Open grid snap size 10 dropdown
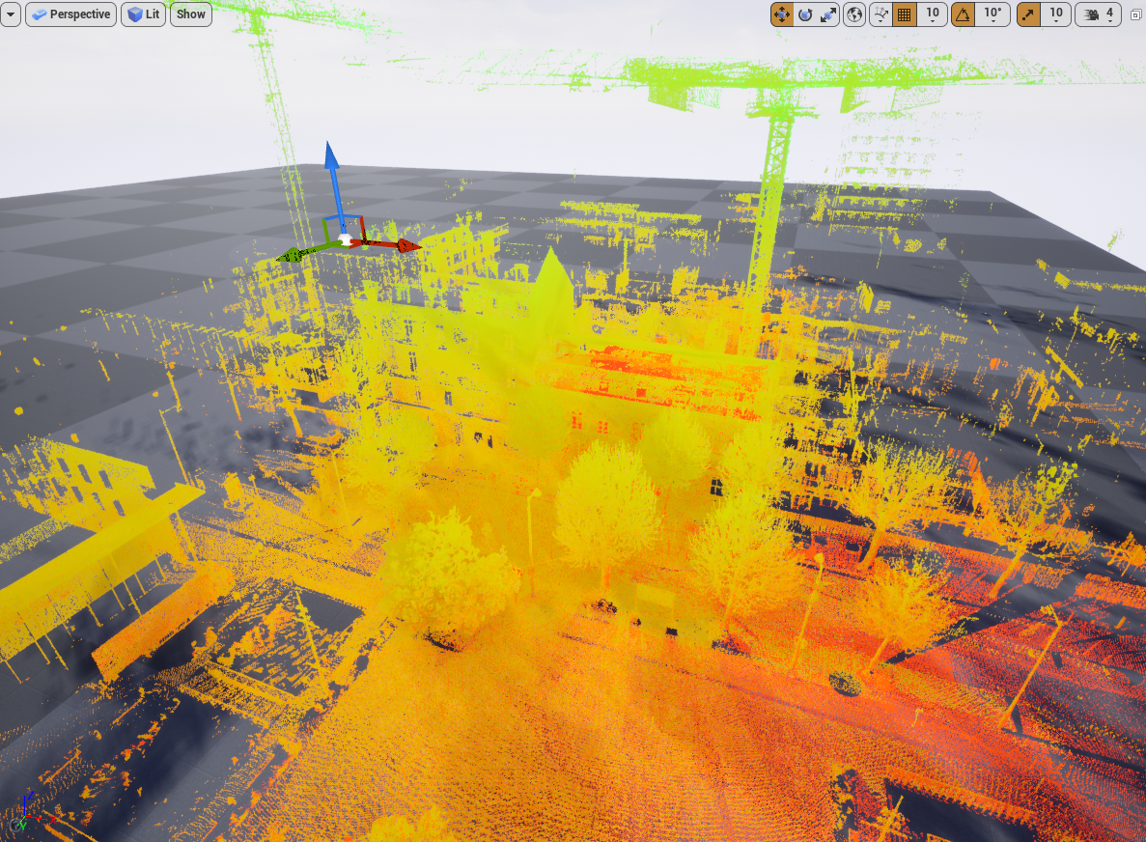The width and height of the screenshot is (1146, 842). click(933, 14)
